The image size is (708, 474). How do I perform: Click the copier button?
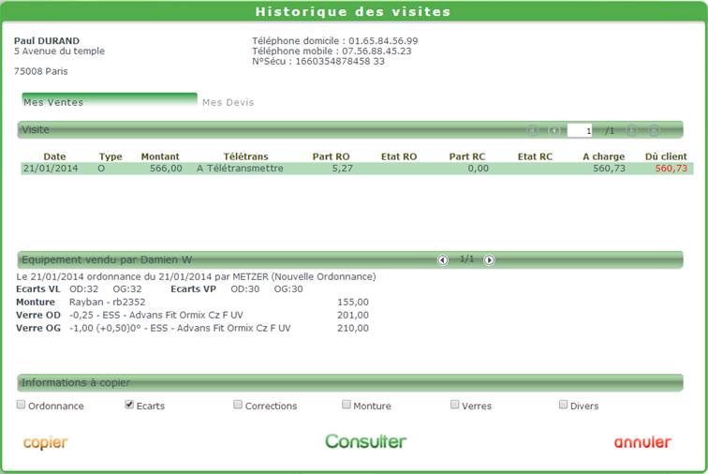click(45, 443)
